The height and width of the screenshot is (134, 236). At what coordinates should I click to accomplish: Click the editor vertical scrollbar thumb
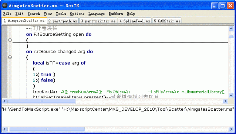231,37
